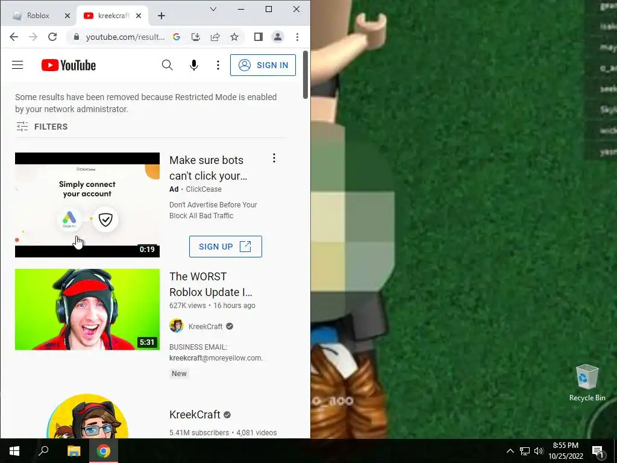Open the notification center icon

(597, 451)
